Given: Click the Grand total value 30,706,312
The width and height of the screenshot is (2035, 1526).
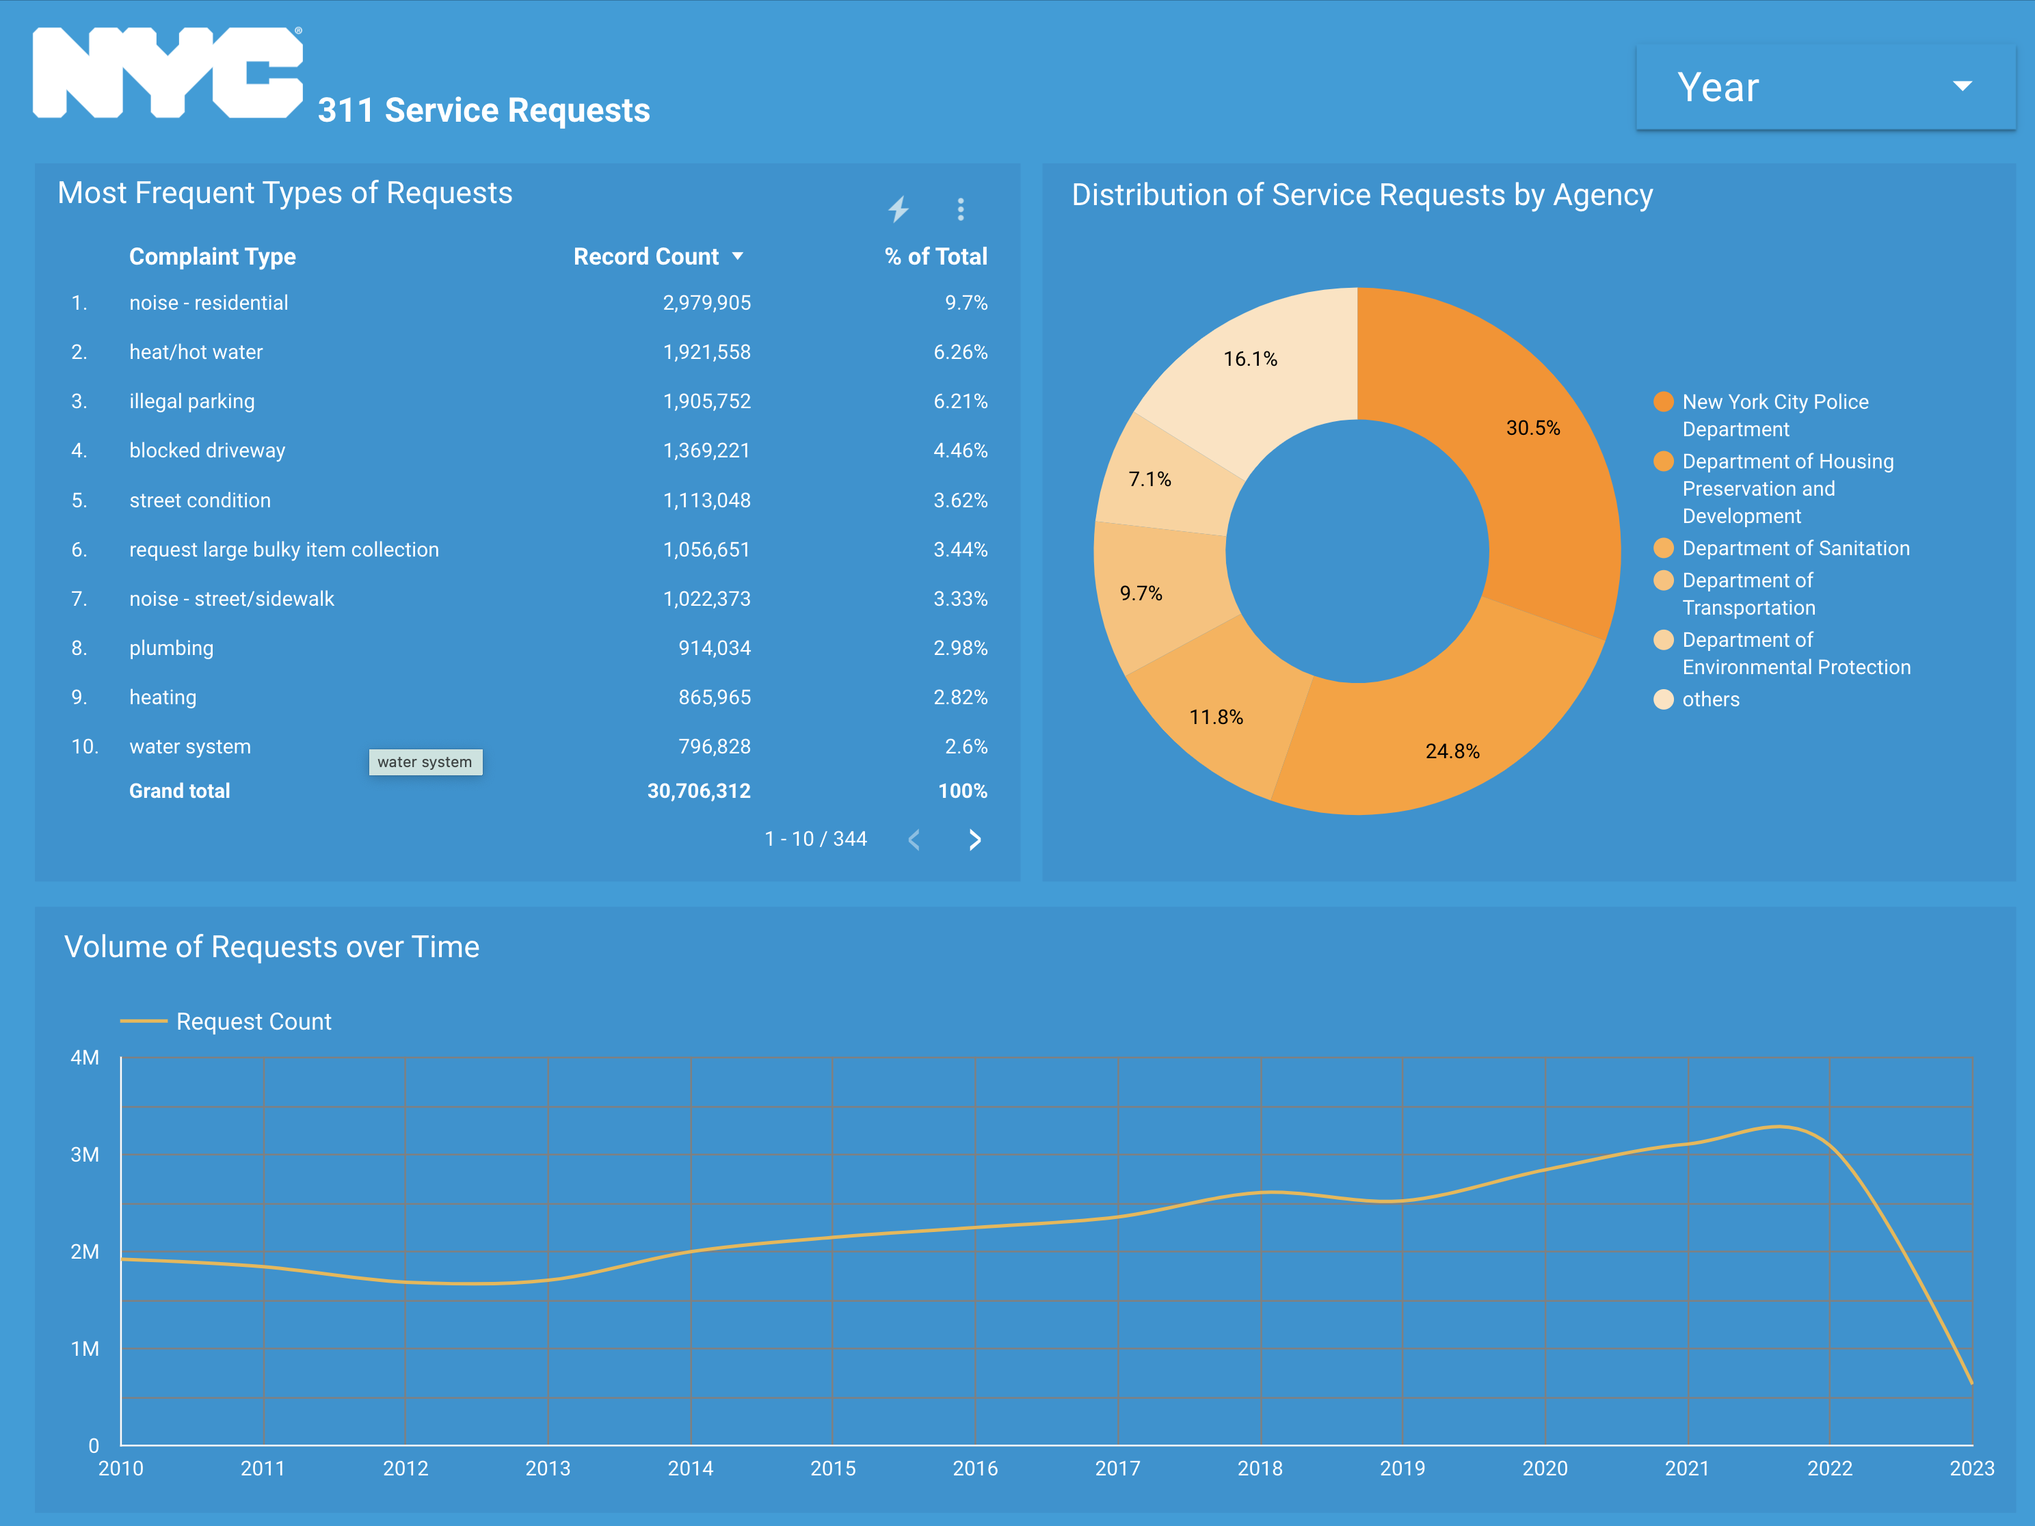Looking at the screenshot, I should (698, 791).
